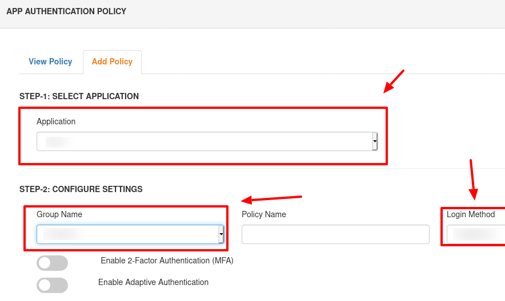The width and height of the screenshot is (505, 301).
Task: Click the Step-2: Configure Settings heading
Action: coord(81,189)
